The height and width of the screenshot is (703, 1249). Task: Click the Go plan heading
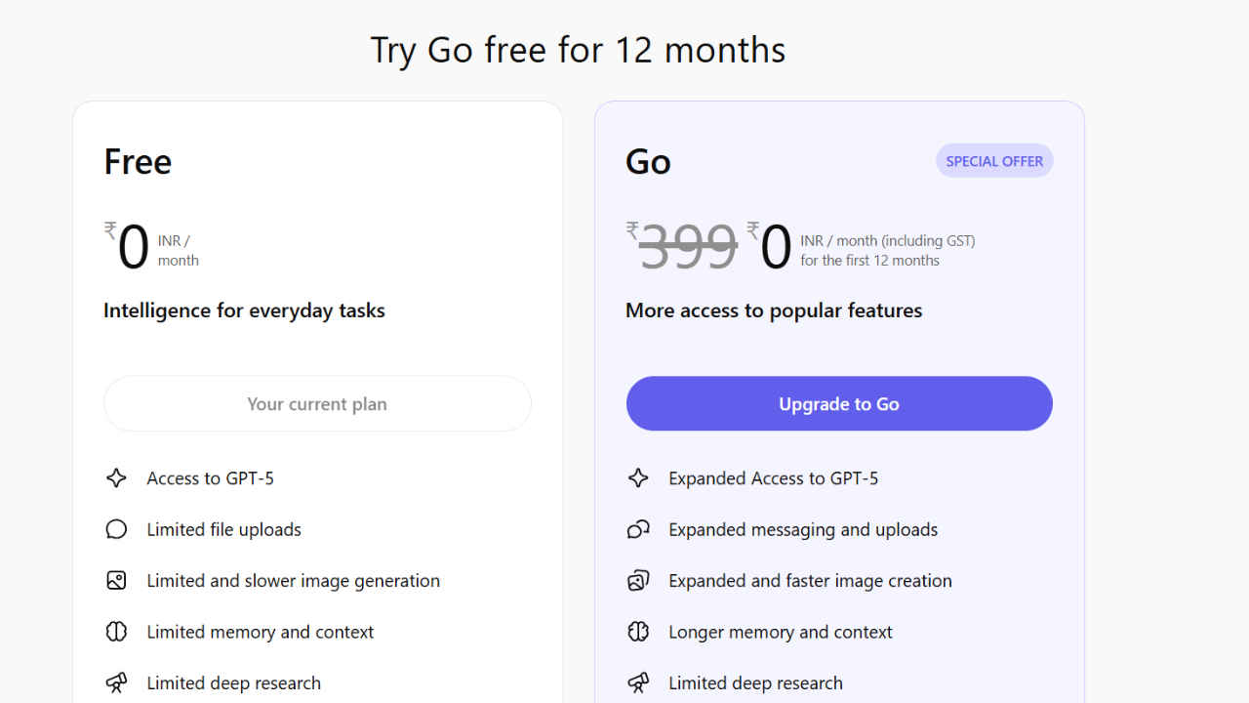648,161
